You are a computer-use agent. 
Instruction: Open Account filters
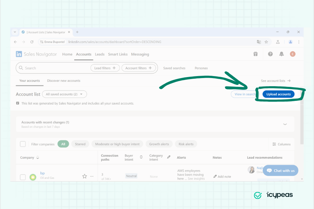[x=139, y=68]
